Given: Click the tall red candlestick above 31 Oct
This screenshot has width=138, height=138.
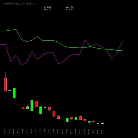Looking at the screenshot, I should [x=5, y=85].
